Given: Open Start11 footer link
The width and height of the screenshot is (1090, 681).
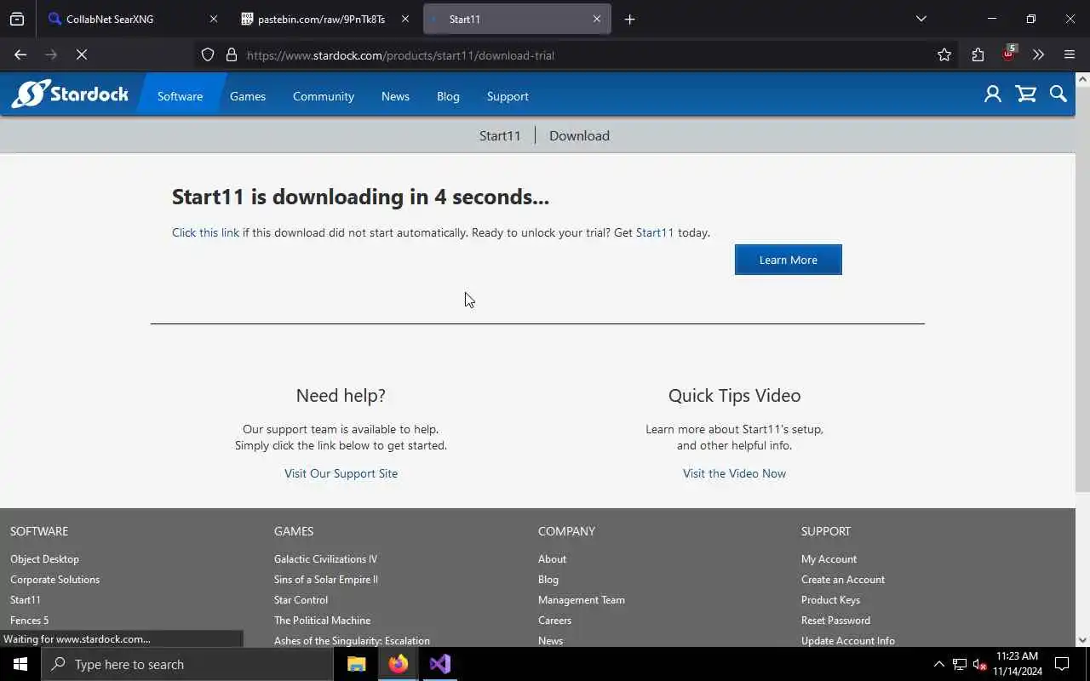Looking at the screenshot, I should (x=26, y=600).
